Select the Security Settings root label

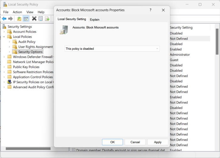[x=19, y=26]
